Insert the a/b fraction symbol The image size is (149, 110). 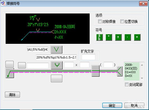point(99,37)
